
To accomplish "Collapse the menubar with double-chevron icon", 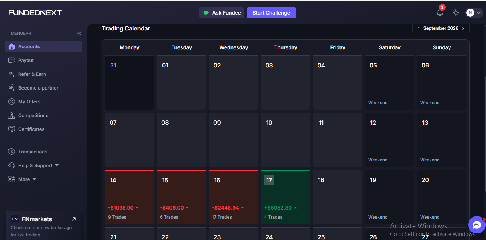I will (79, 33).
